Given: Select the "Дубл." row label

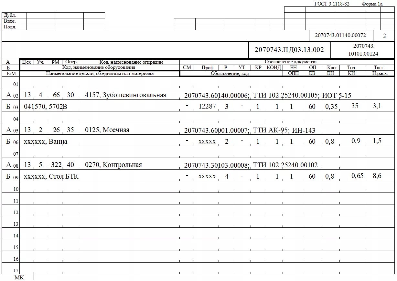Looking at the screenshot, I should pyautogui.click(x=10, y=15).
